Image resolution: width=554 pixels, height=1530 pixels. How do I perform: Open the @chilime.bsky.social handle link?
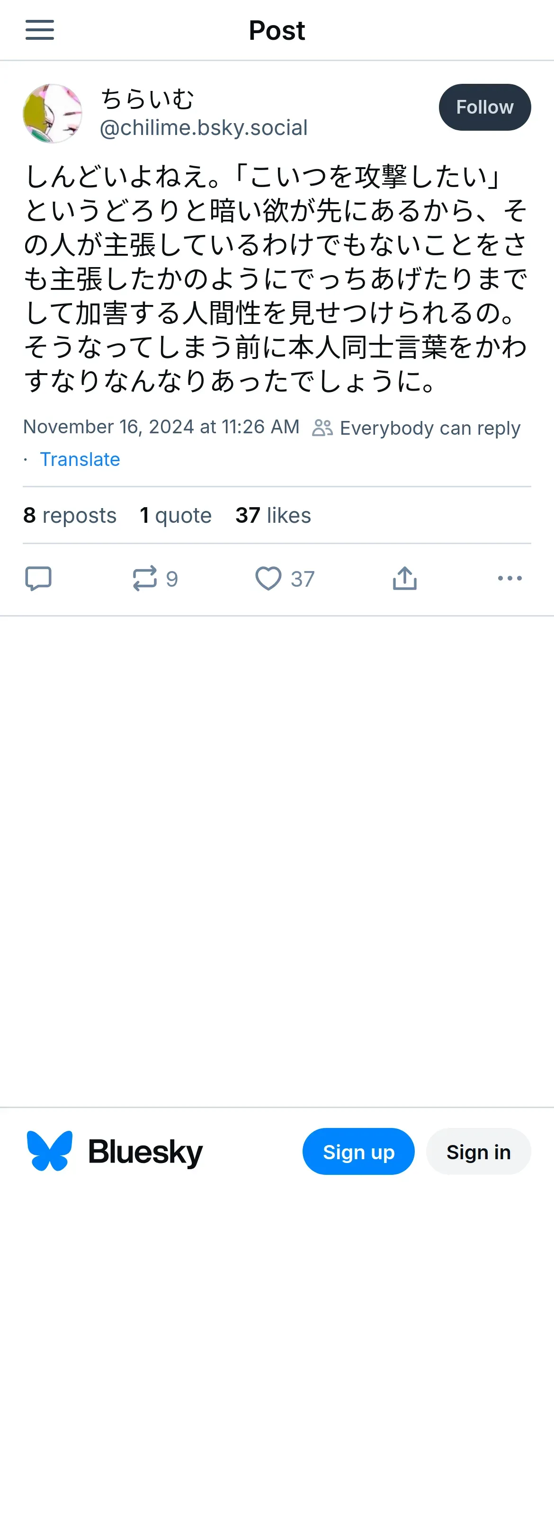[x=204, y=128]
